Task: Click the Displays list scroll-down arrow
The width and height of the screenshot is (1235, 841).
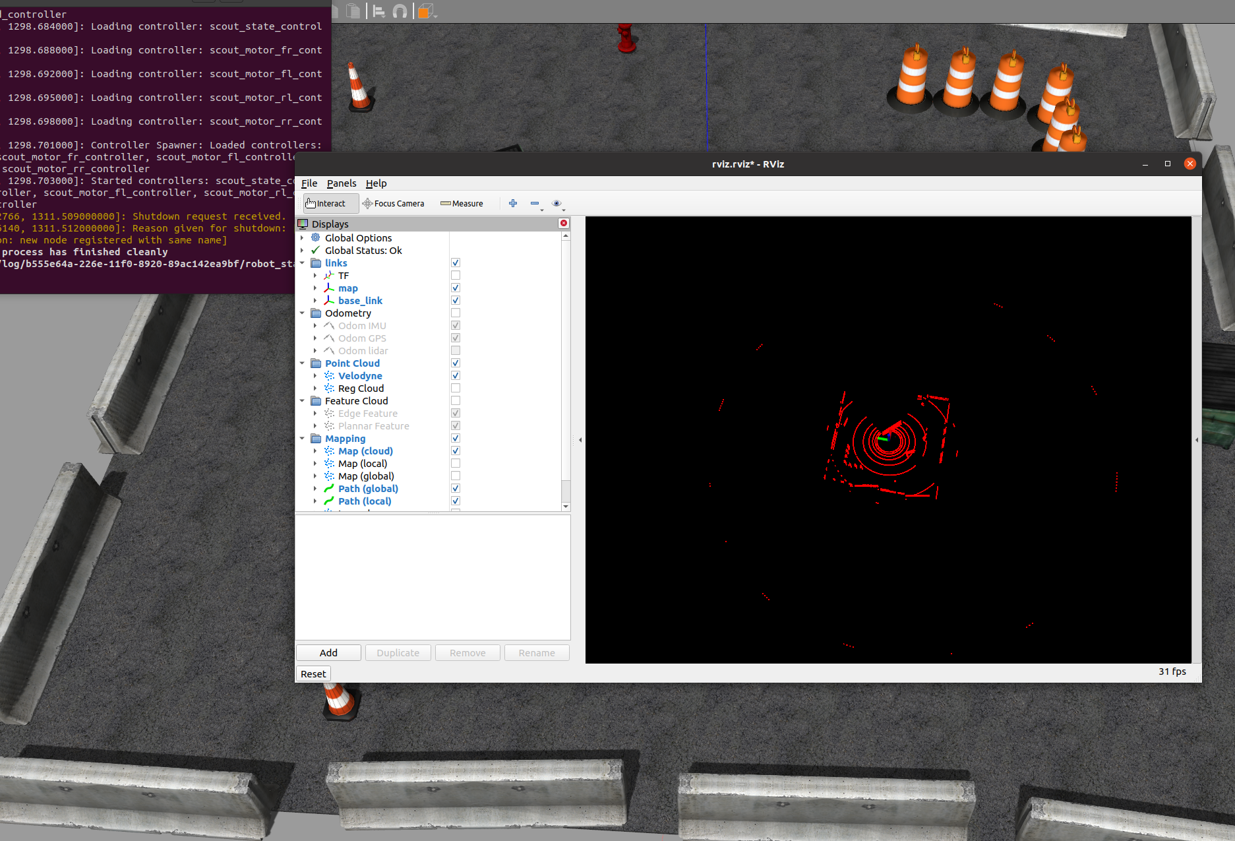Action: point(566,506)
